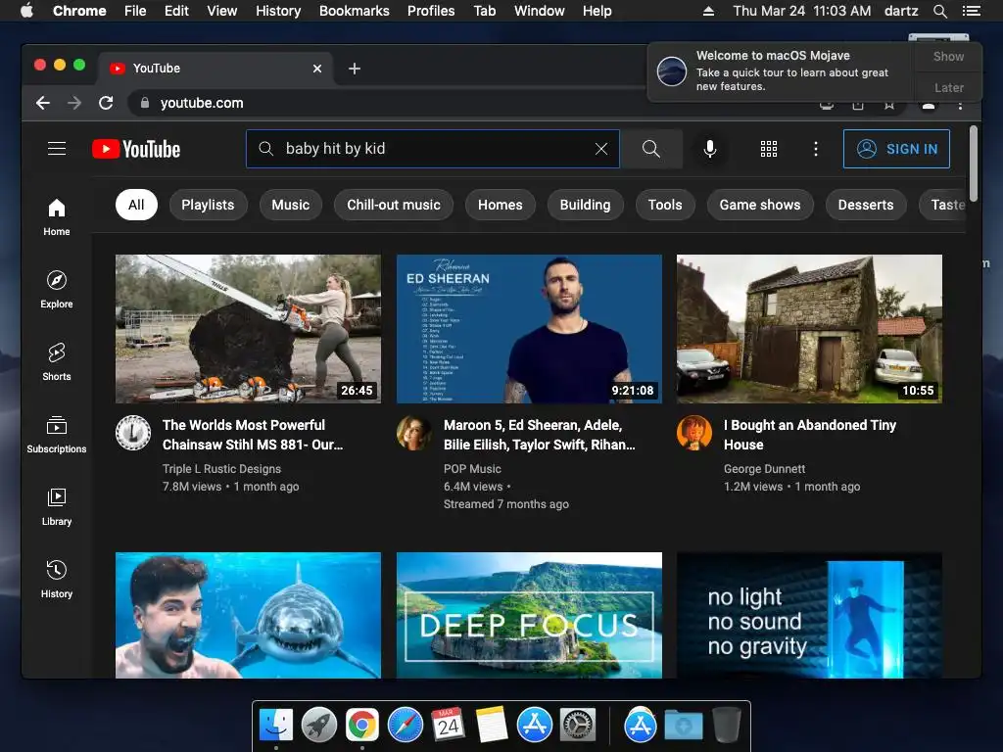Open Notification Center list icon in menu bar
The width and height of the screenshot is (1003, 752).
(x=971, y=11)
